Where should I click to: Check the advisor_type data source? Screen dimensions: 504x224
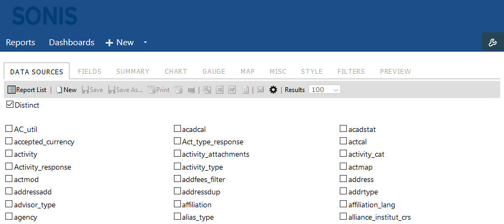point(9,204)
